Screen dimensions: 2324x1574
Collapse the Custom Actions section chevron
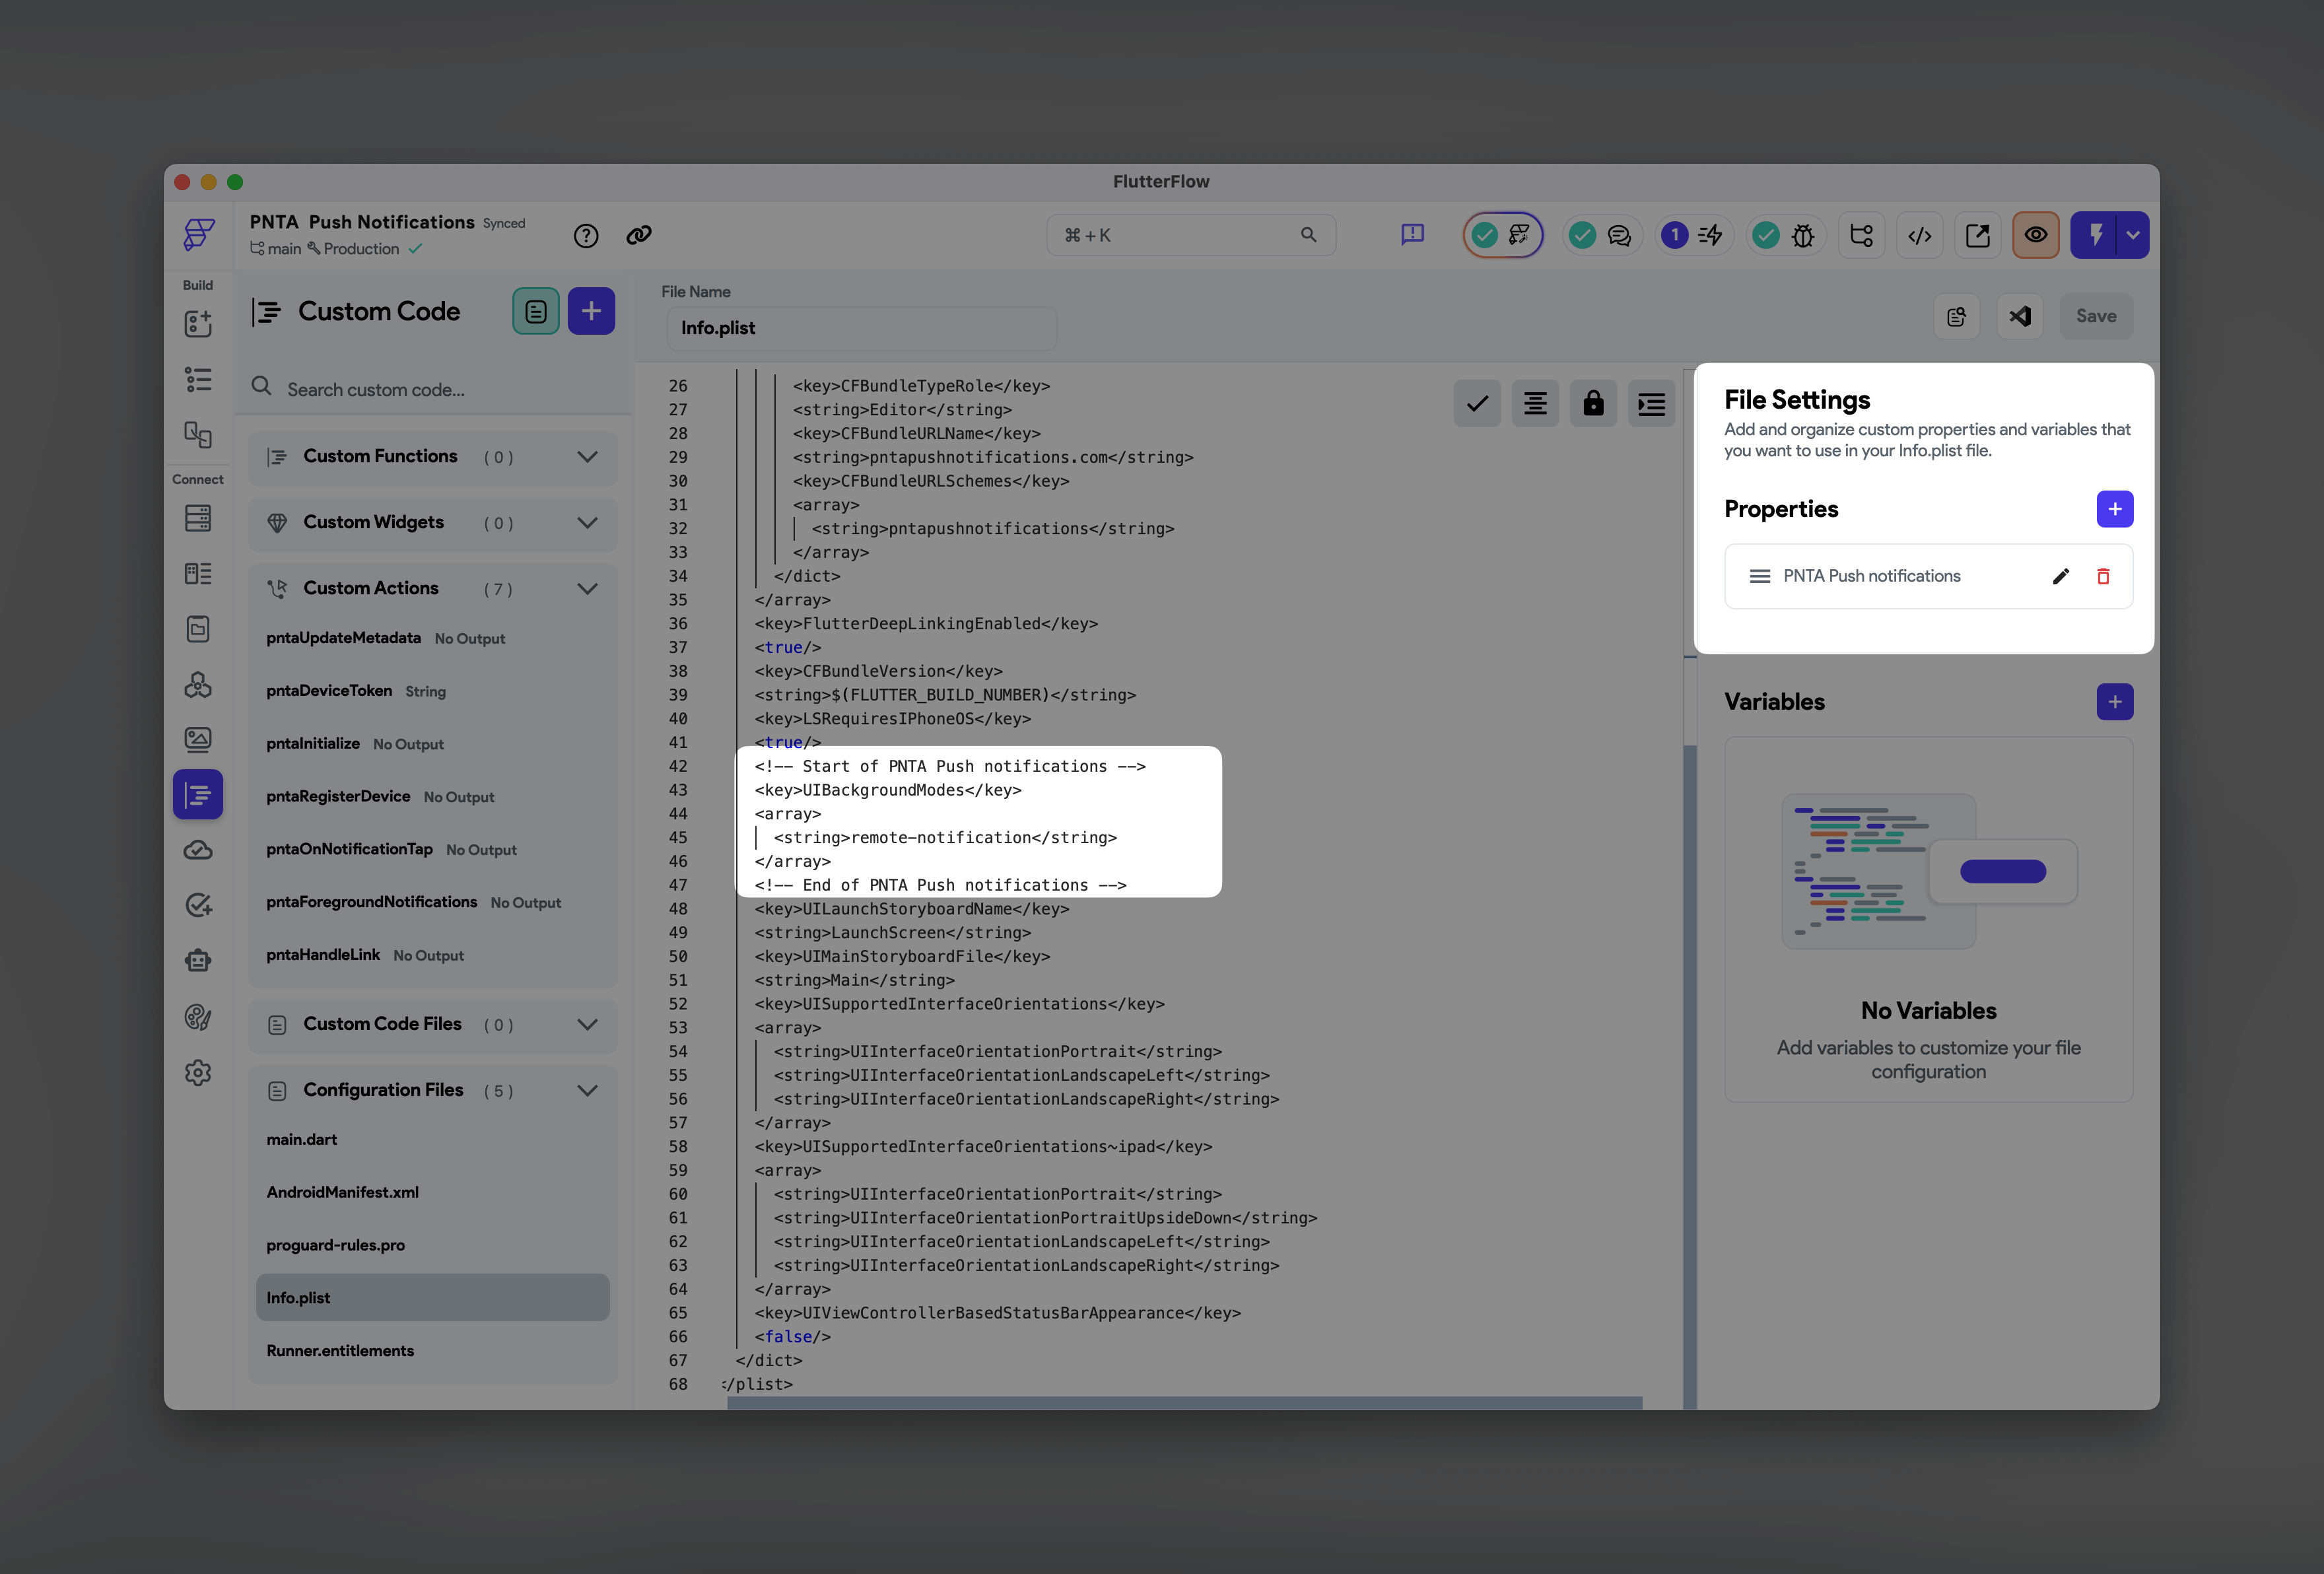point(588,589)
